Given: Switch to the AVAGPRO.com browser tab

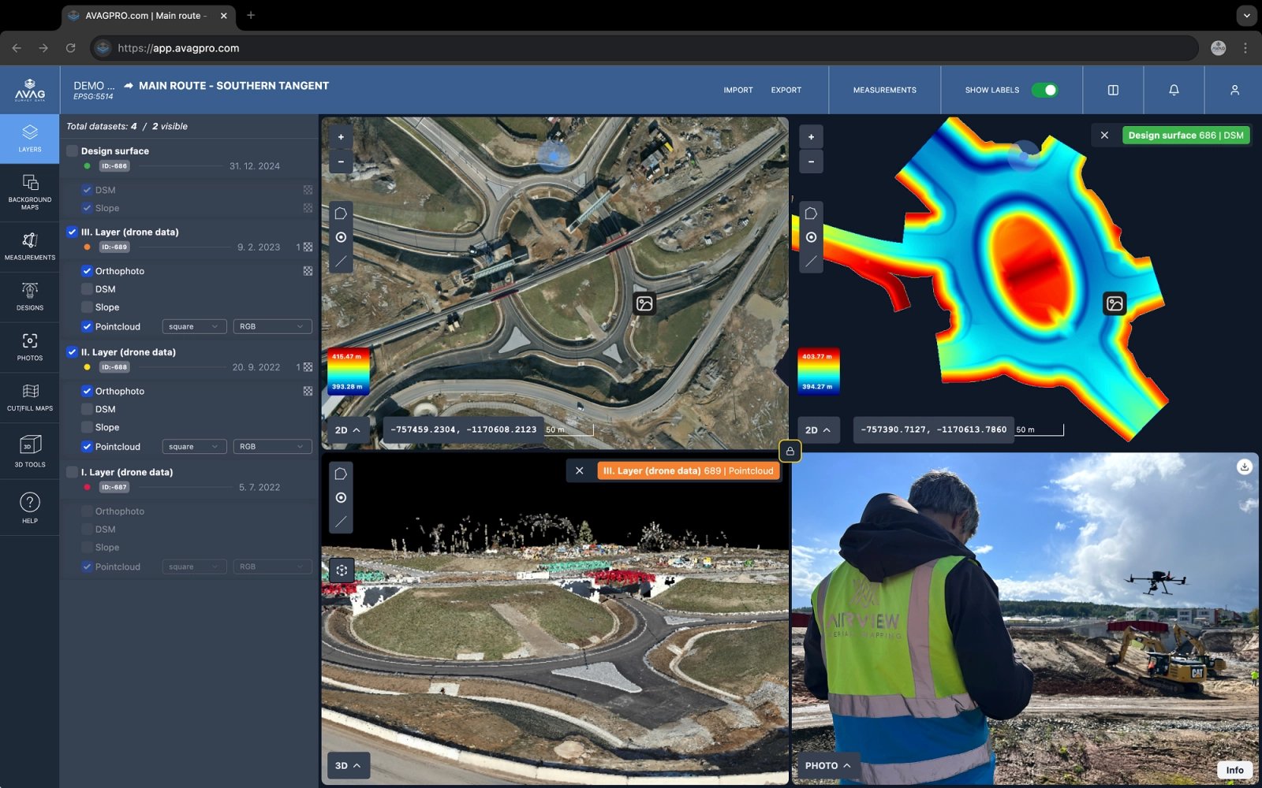Looking at the screenshot, I should [147, 16].
